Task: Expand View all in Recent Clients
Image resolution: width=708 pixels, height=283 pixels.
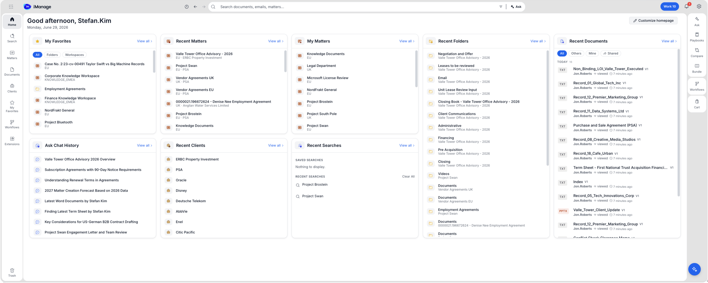Action: point(276,146)
